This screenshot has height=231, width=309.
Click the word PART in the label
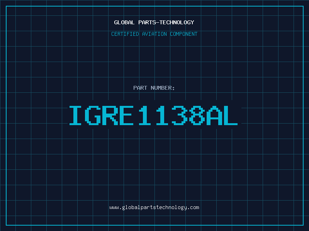click(x=140, y=88)
